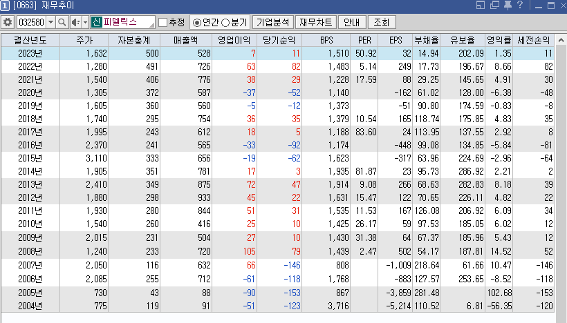567x323 pixels.
Task: Click the 매출액 column header
Action: 186,40
